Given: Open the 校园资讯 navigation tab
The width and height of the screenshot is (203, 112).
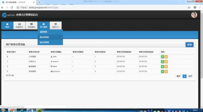Looking at the screenshot, I should point(19,25).
